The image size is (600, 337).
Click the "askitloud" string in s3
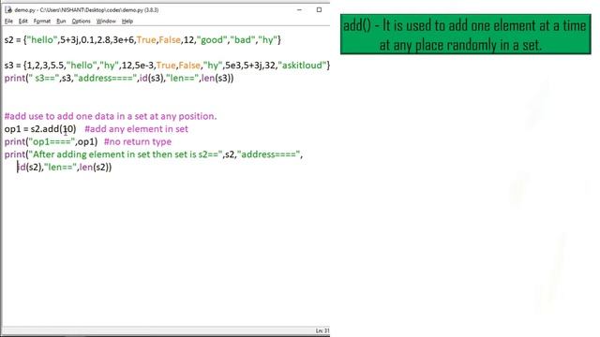tap(303, 66)
